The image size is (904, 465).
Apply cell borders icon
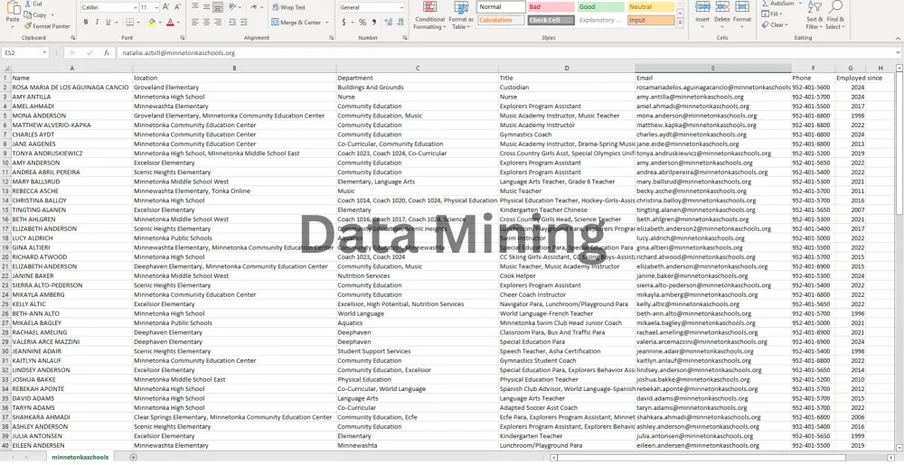point(129,23)
